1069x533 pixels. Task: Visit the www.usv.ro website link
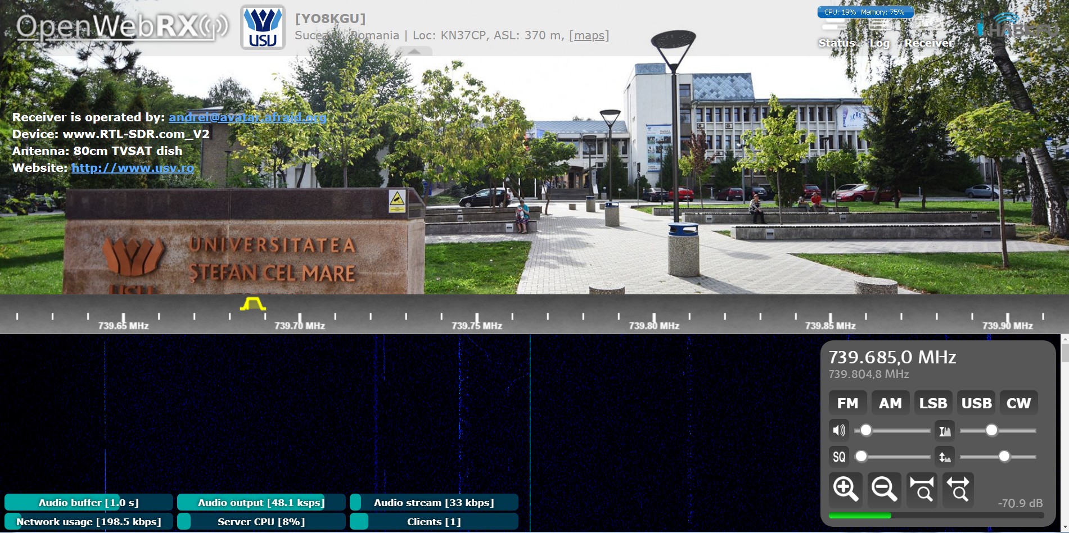click(133, 168)
